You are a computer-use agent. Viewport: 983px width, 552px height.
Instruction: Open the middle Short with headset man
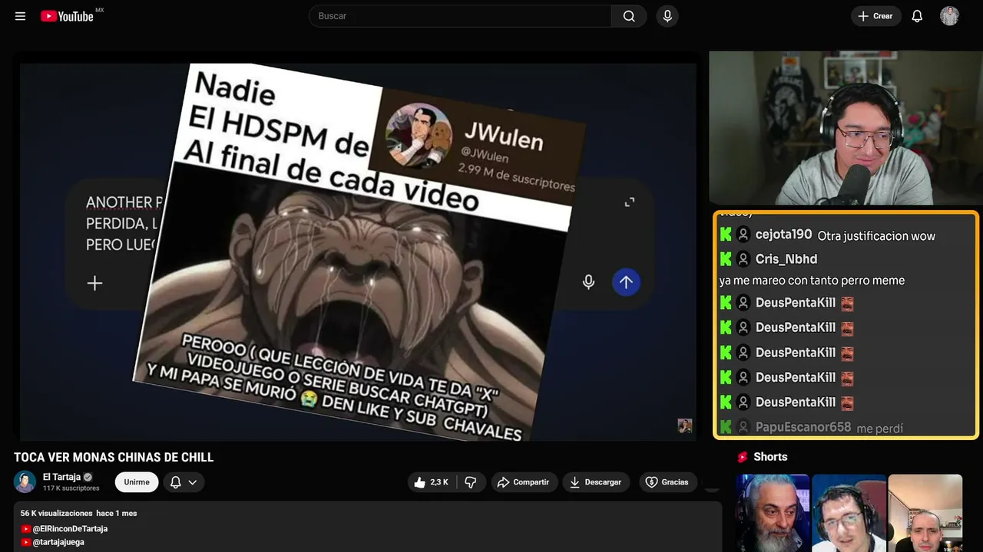coord(849,513)
